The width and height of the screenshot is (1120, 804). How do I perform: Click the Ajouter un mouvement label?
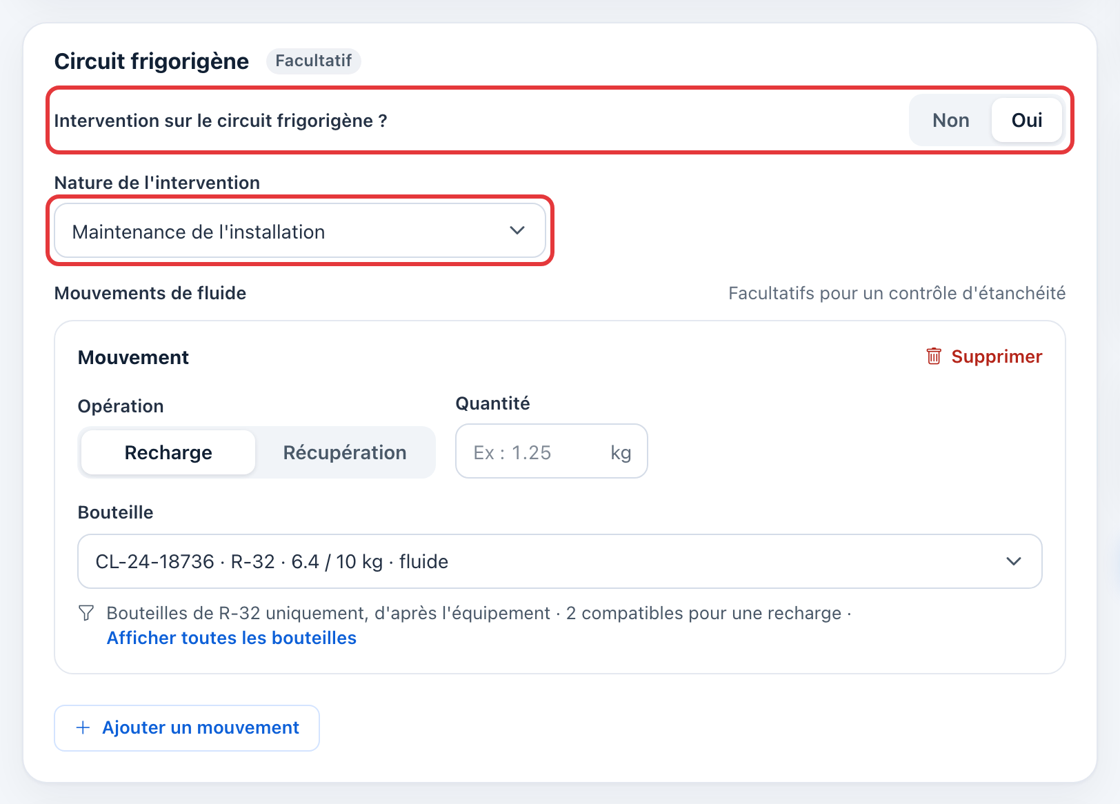(201, 727)
